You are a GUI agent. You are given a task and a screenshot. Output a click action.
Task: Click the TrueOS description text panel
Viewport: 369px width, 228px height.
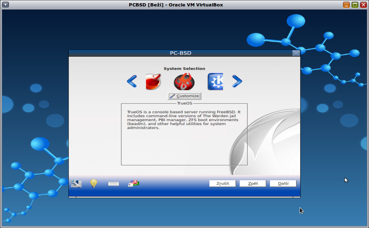184,134
